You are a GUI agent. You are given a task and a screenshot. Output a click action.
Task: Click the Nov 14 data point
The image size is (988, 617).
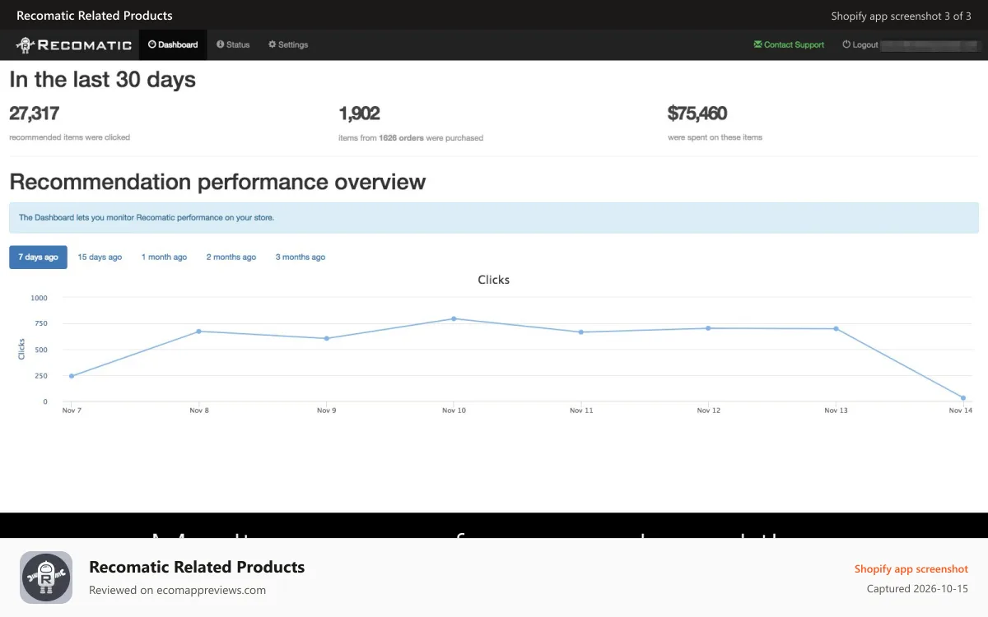963,398
